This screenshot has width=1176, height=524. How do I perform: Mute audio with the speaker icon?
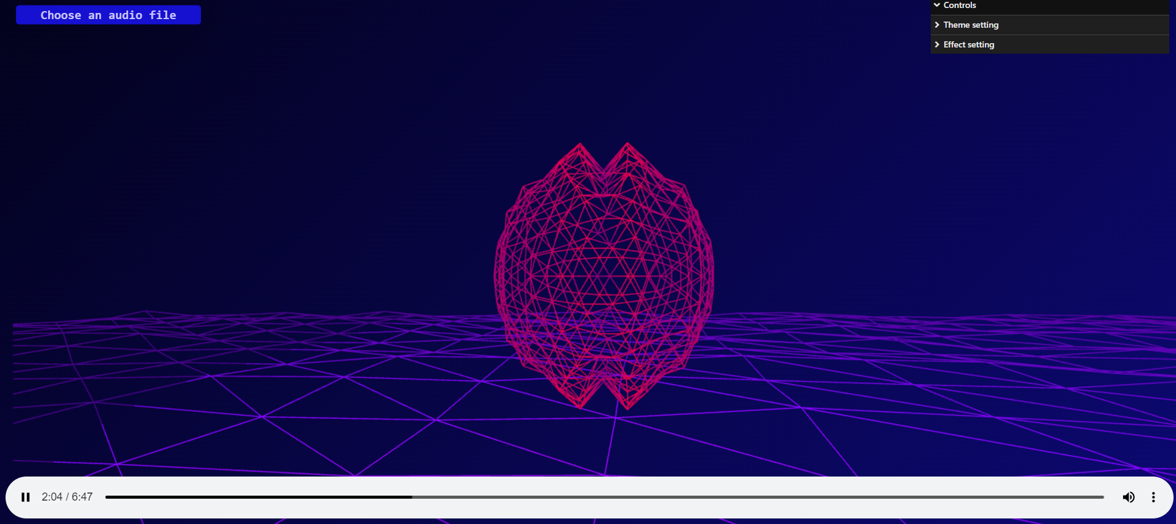(1129, 497)
